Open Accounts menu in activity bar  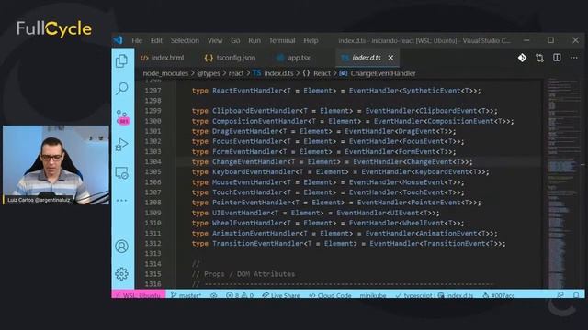pos(122,247)
